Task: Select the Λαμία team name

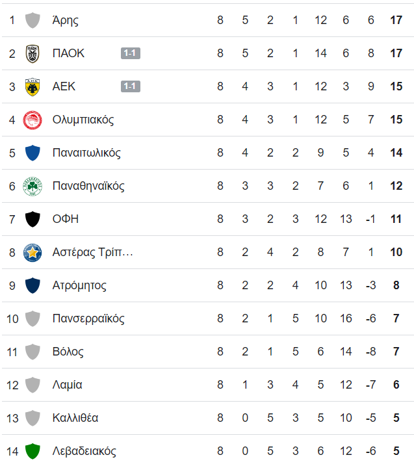Action: [67, 385]
